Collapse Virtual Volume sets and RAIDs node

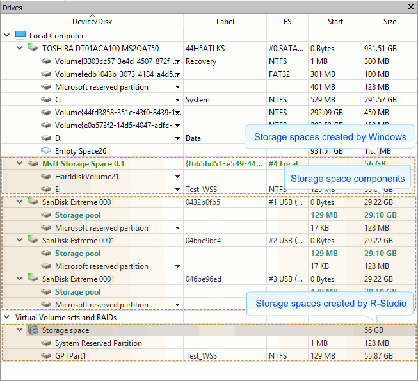pyautogui.click(x=7, y=317)
